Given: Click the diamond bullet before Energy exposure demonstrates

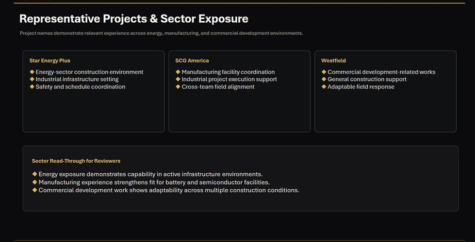Looking at the screenshot, I should click(34, 174).
